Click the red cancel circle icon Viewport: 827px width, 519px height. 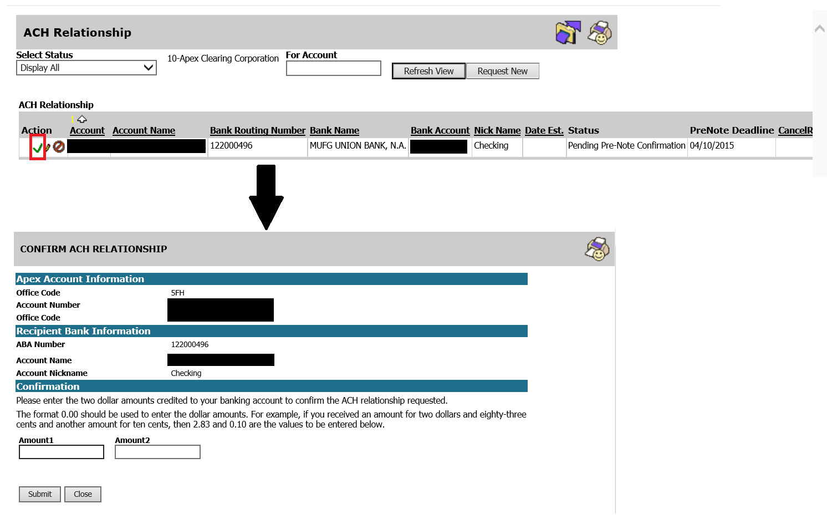coord(59,146)
